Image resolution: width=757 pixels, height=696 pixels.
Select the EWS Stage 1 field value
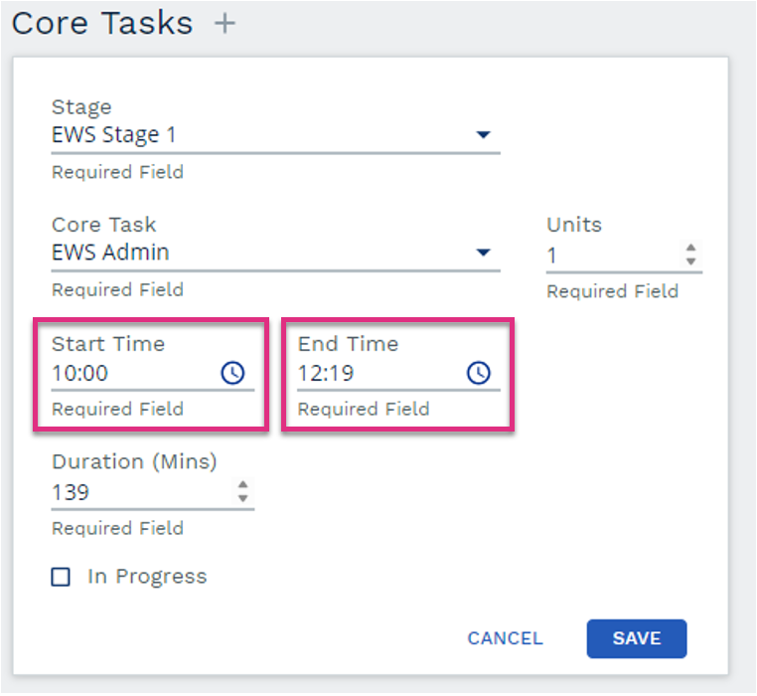[275, 135]
